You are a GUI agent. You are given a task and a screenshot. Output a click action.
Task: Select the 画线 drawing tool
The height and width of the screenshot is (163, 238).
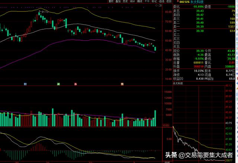coord(140,1)
